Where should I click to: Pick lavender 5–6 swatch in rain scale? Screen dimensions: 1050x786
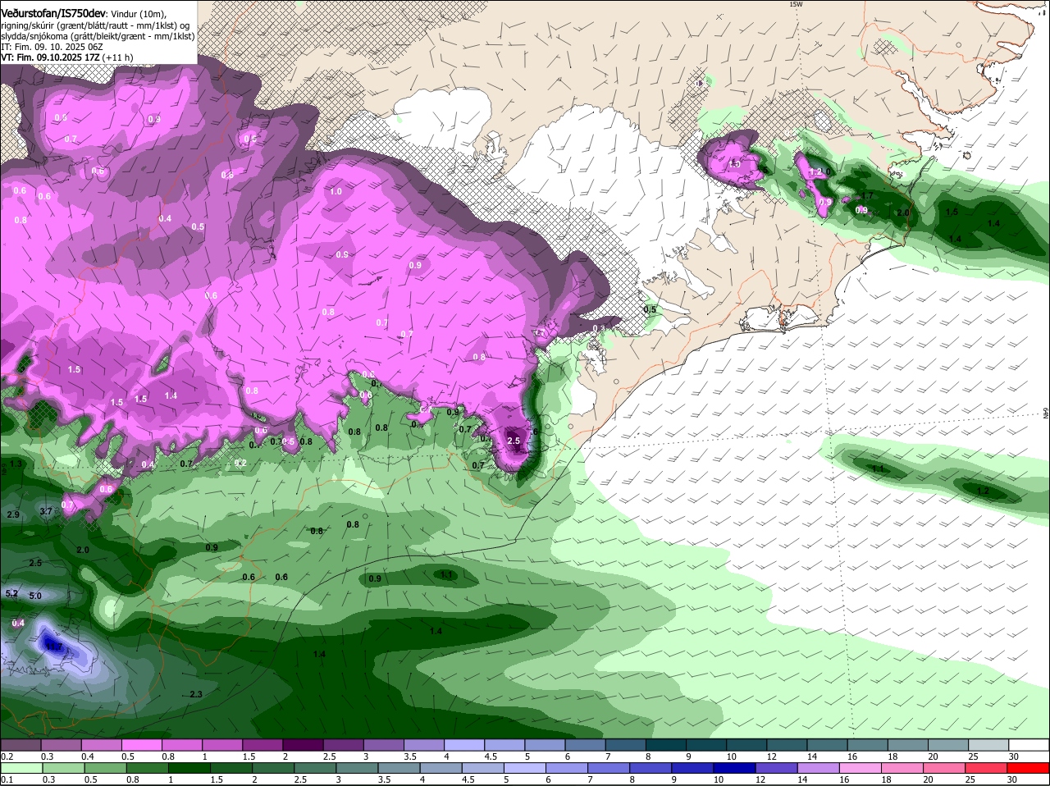click(x=526, y=768)
